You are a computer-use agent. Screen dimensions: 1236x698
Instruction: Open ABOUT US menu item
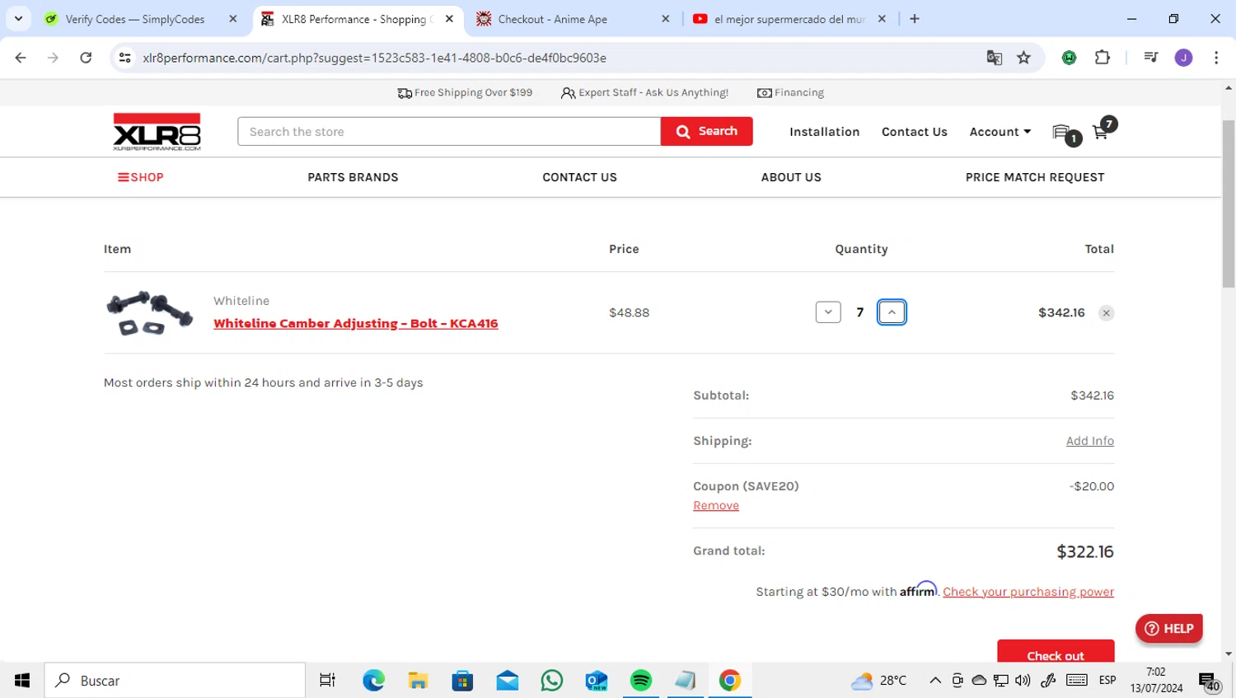[791, 177]
